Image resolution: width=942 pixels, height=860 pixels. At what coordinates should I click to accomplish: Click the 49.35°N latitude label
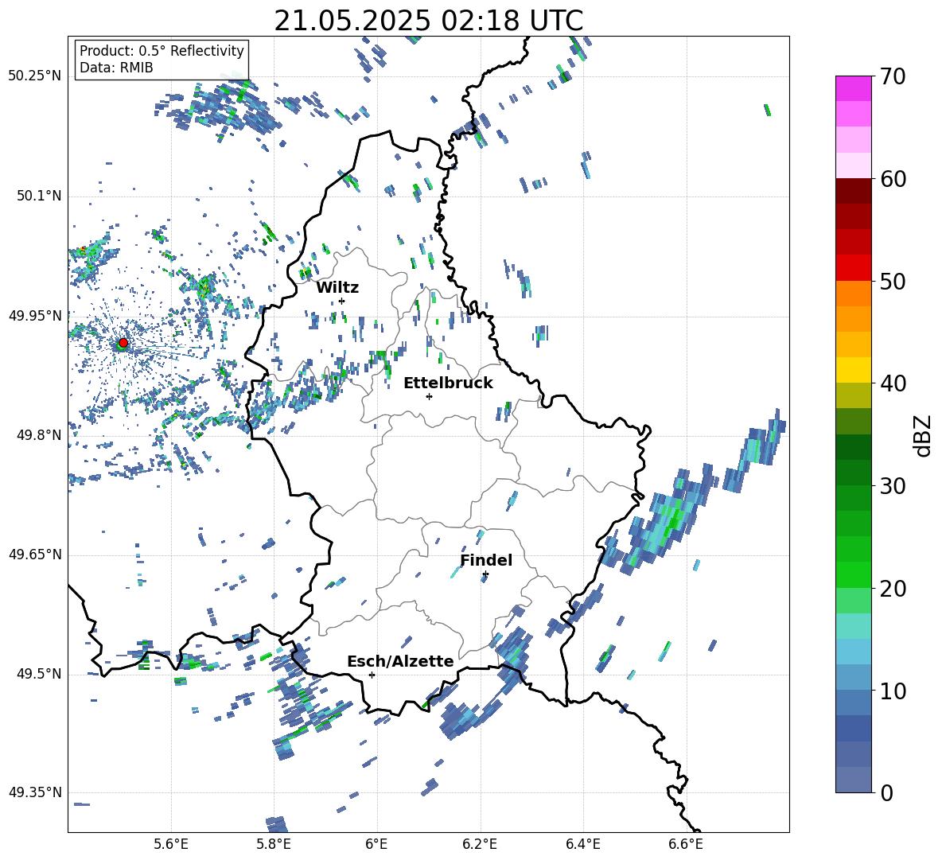click(x=35, y=792)
